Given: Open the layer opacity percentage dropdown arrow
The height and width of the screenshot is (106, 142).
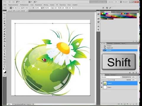Looking at the screenshot, I should click(x=136, y=77).
